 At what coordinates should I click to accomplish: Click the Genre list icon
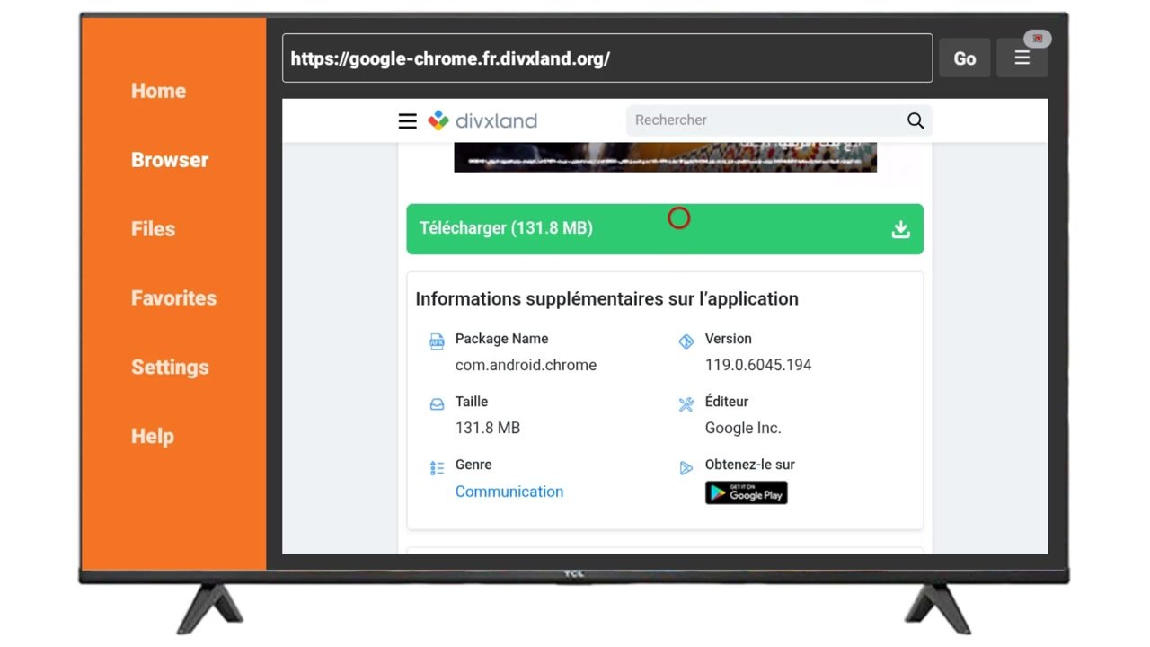click(x=437, y=467)
